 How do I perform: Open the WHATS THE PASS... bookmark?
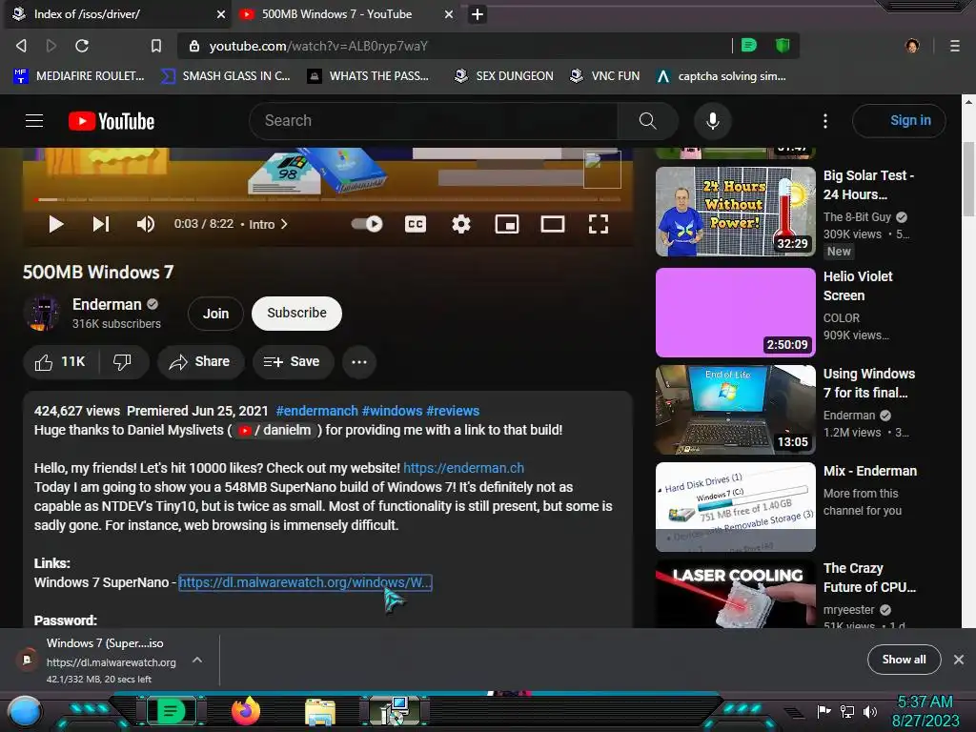(x=368, y=76)
